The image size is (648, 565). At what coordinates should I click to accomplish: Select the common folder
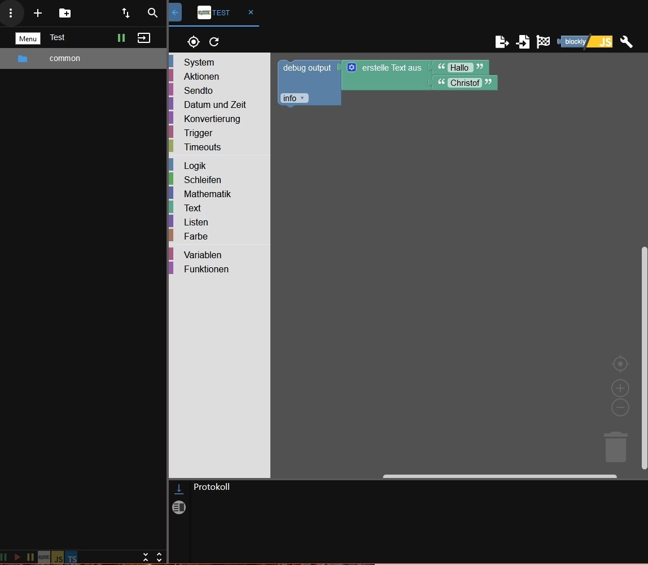pyautogui.click(x=83, y=58)
